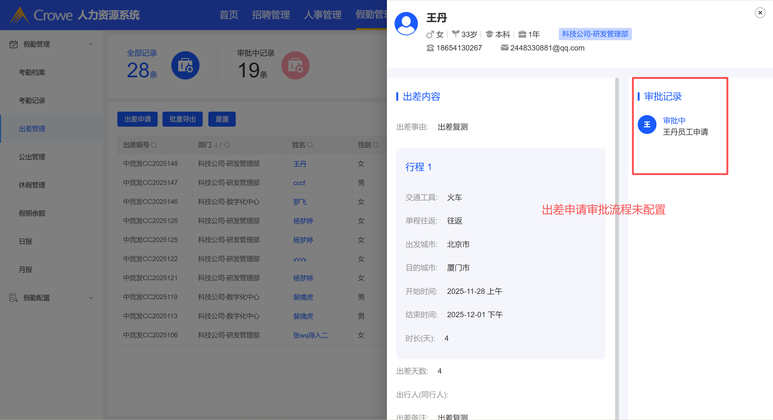This screenshot has height=420, width=773.
Task: Click the 部门 column sort arrows icon
Action: [218, 145]
